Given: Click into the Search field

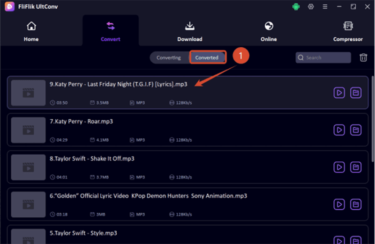Looking at the screenshot, I should (x=323, y=57).
